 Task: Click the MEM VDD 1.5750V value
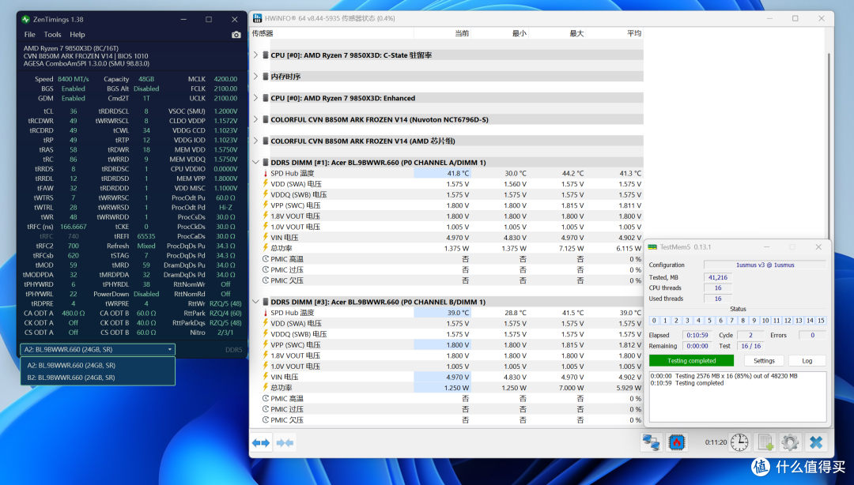226,150
